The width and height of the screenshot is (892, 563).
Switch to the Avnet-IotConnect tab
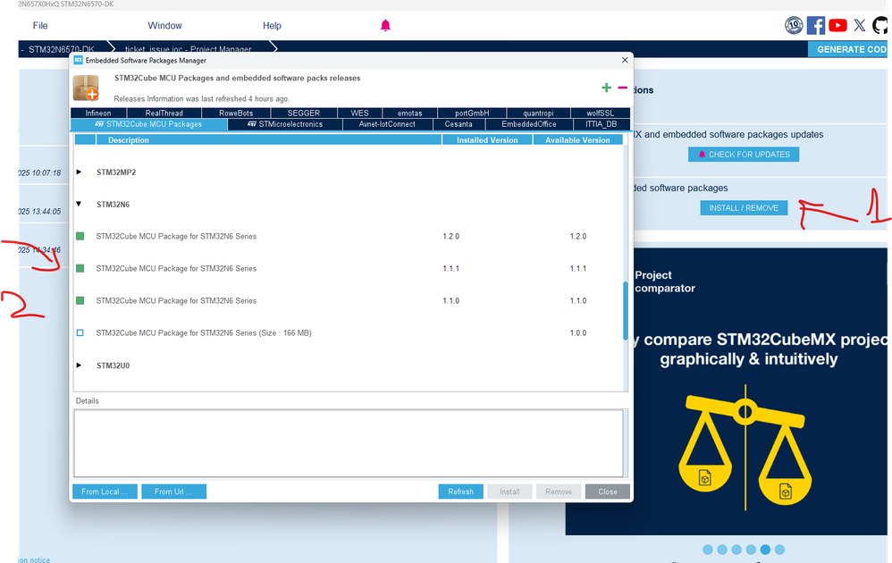pyautogui.click(x=387, y=124)
